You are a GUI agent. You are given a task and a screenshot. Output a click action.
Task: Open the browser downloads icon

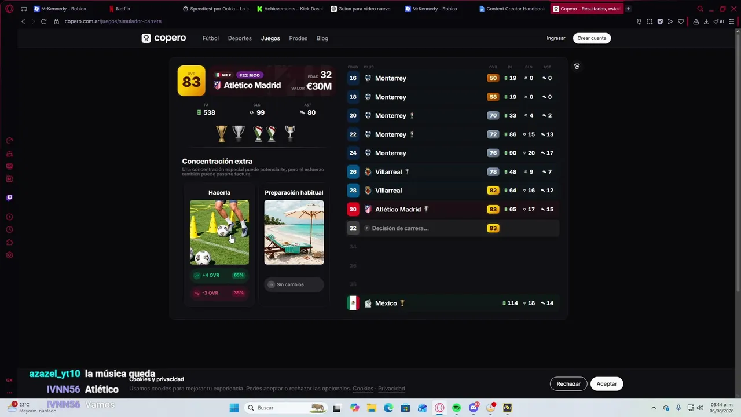(x=706, y=21)
